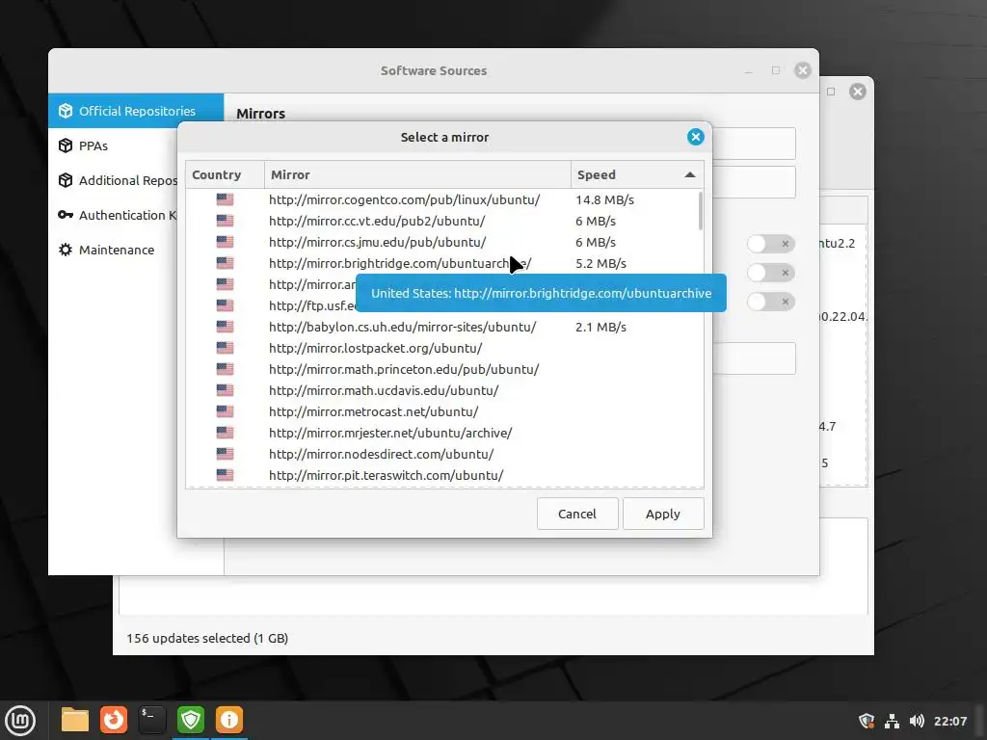This screenshot has width=987, height=740.
Task: Launch Firefox from the taskbar
Action: coord(114,720)
